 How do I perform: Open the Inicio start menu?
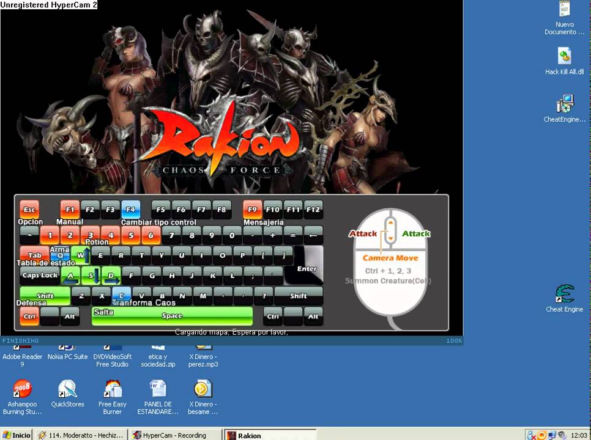point(16,435)
